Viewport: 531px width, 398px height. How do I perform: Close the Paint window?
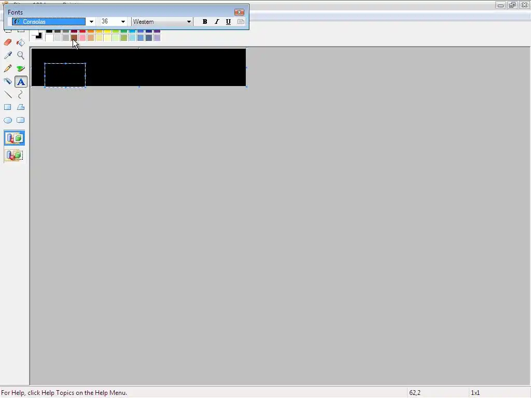[x=524, y=5]
